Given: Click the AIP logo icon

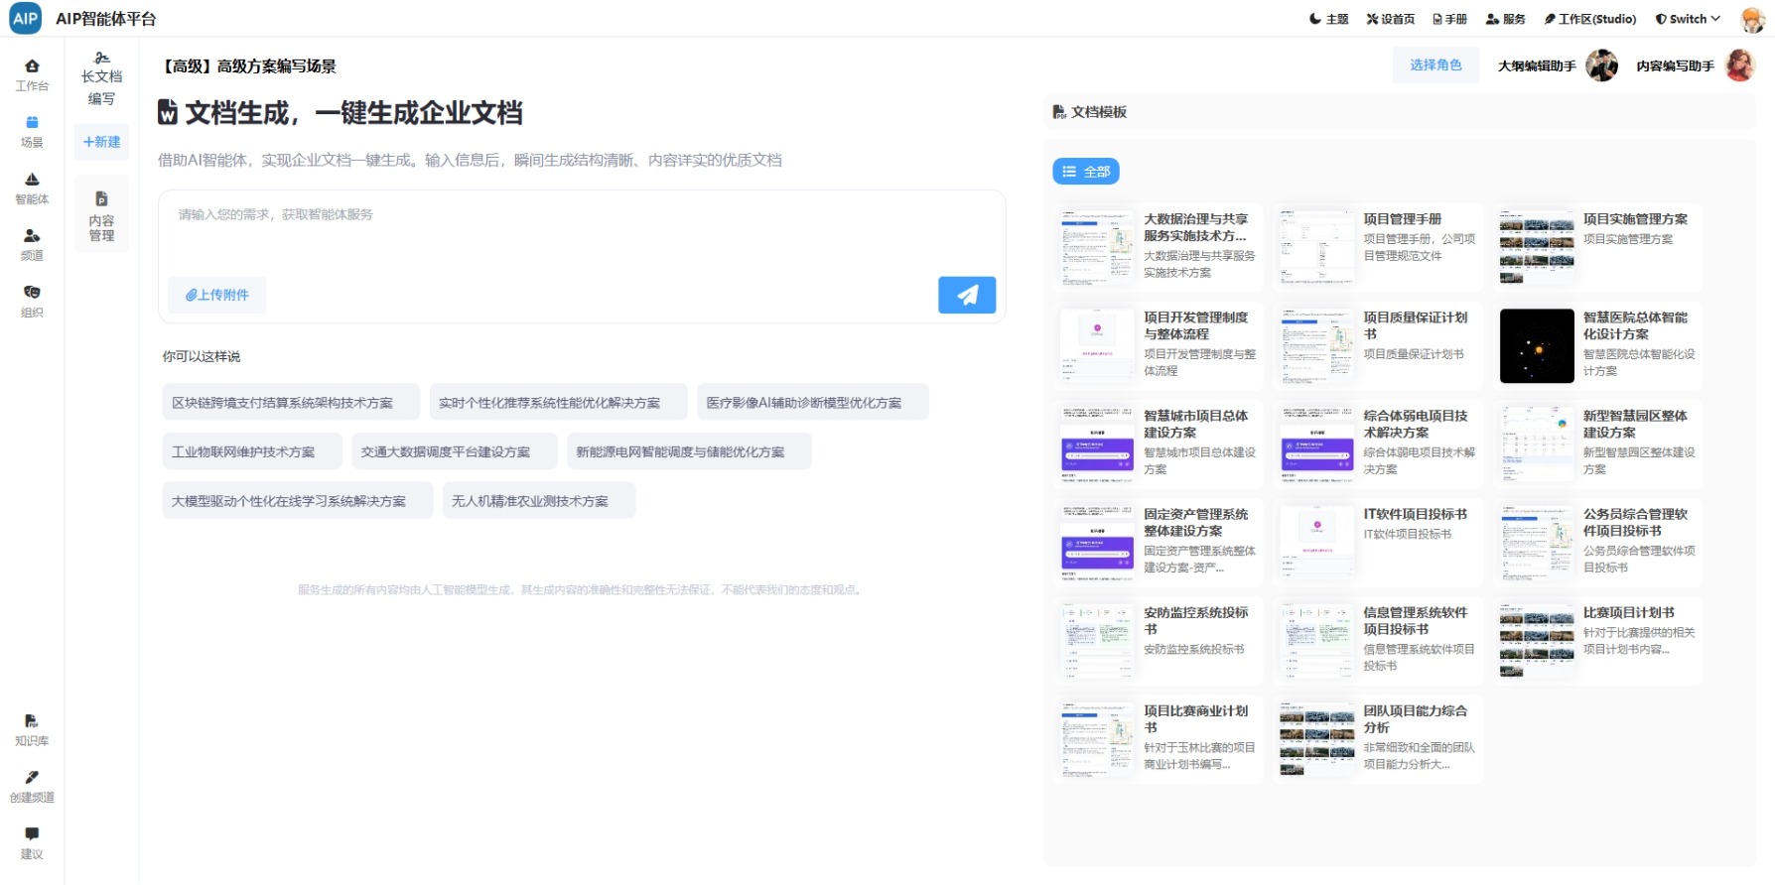Looking at the screenshot, I should pos(26,18).
